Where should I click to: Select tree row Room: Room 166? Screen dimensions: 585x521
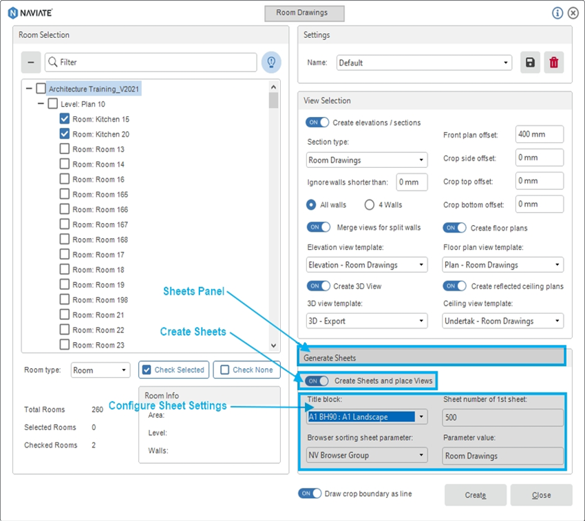[x=100, y=209]
